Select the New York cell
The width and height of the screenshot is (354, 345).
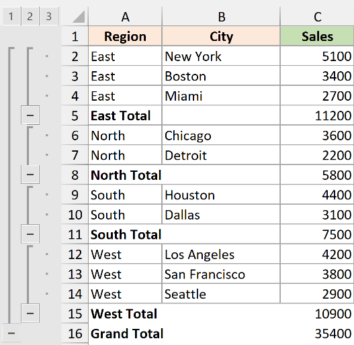click(221, 56)
